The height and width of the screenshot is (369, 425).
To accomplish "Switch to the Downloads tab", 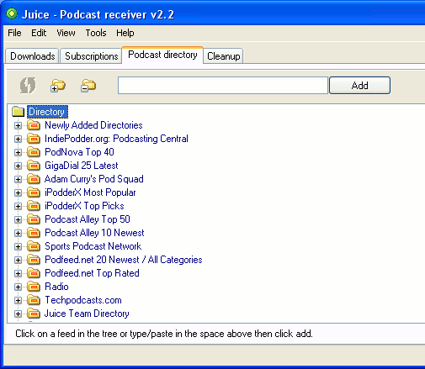I will [x=33, y=56].
